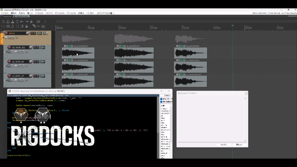The width and height of the screenshot is (297, 167).
Task: Open Project Settings from the toolbar
Action: [17, 22]
